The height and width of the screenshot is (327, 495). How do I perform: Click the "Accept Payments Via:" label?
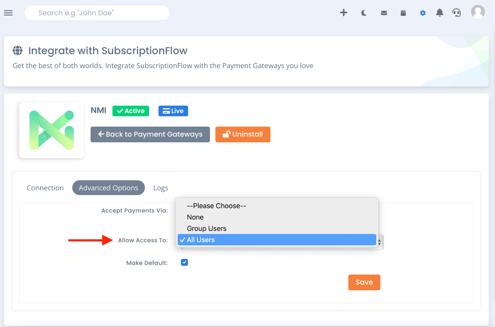click(x=135, y=211)
